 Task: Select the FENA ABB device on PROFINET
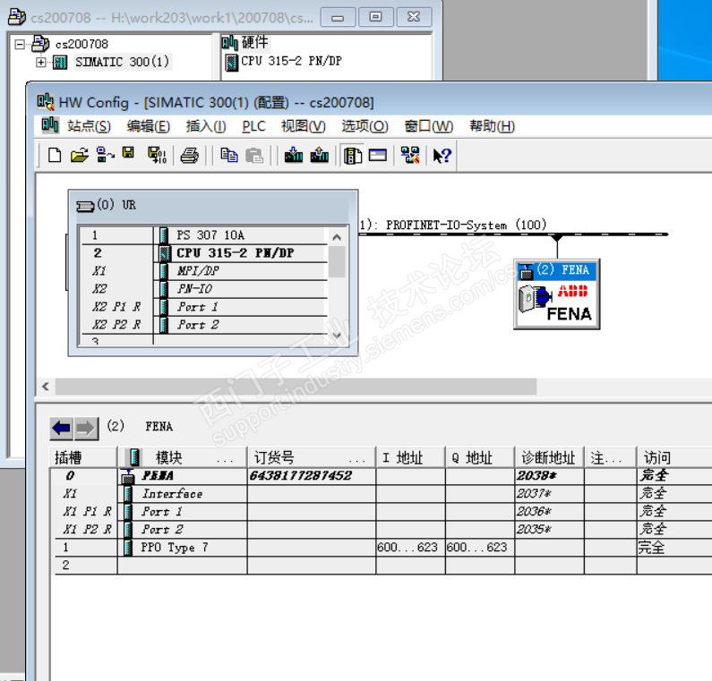tap(557, 294)
